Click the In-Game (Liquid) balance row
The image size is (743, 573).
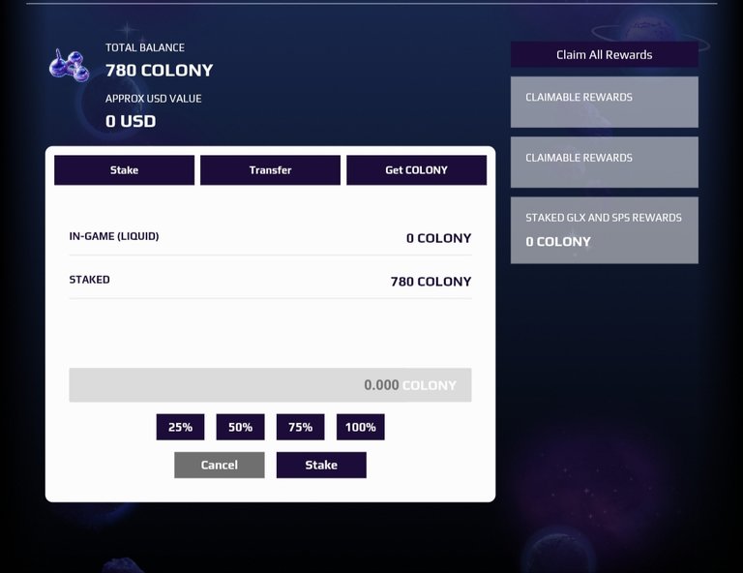(x=270, y=237)
